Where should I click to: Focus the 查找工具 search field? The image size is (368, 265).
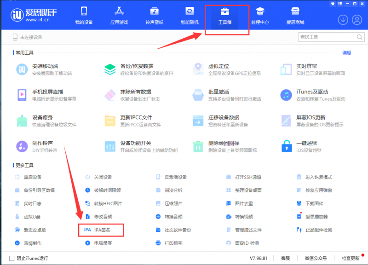[x=331, y=37]
